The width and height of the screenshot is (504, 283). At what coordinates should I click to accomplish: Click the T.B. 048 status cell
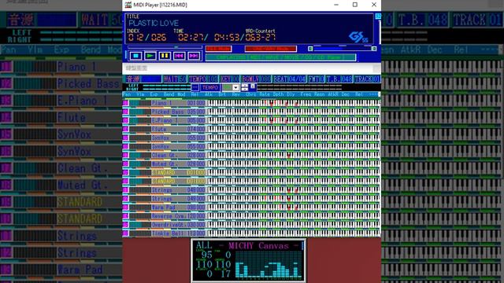click(x=339, y=79)
